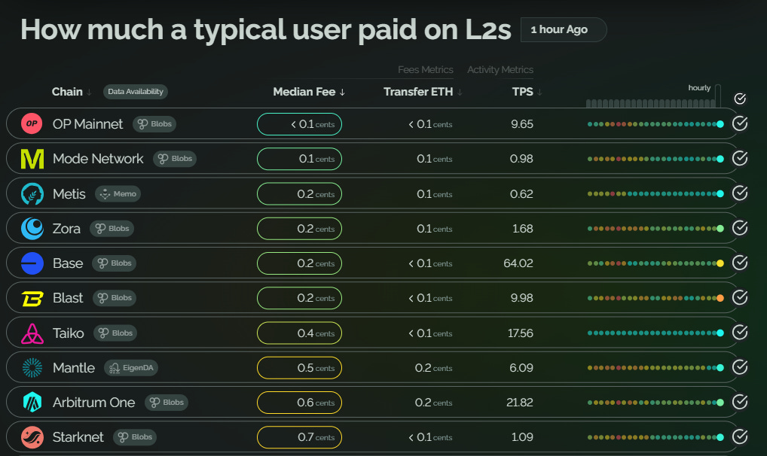Click the OP Mainnet chain logo
767x456 pixels.
click(x=32, y=123)
